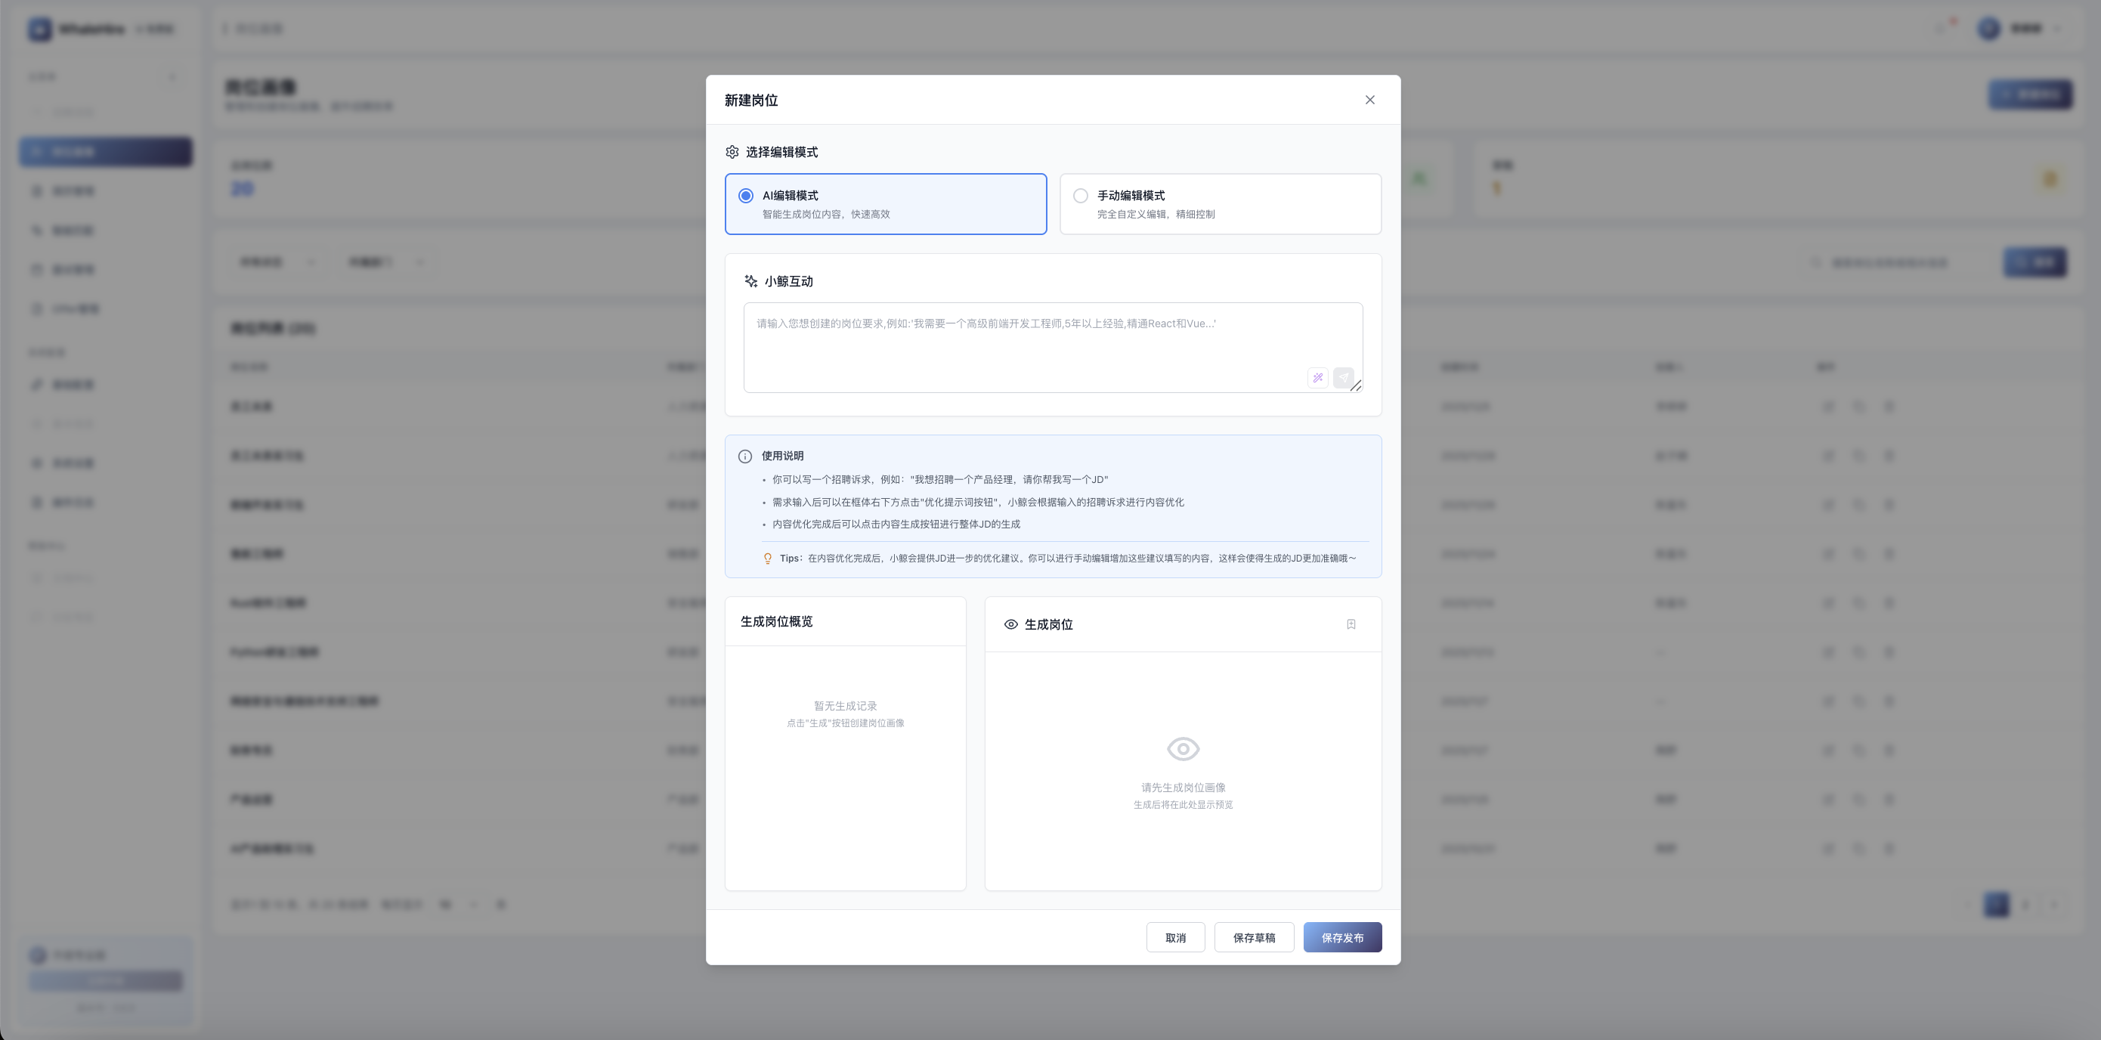
Task: Click the sparkle icon beside 小鲸互动
Action: (x=750, y=281)
